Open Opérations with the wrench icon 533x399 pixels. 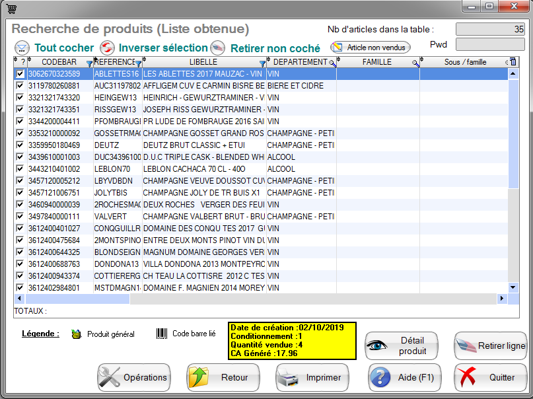pyautogui.click(x=110, y=377)
